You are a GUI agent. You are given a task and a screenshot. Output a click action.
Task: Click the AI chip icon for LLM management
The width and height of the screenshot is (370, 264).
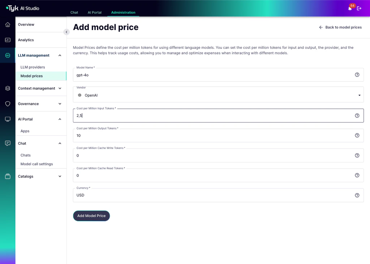coord(8,55)
